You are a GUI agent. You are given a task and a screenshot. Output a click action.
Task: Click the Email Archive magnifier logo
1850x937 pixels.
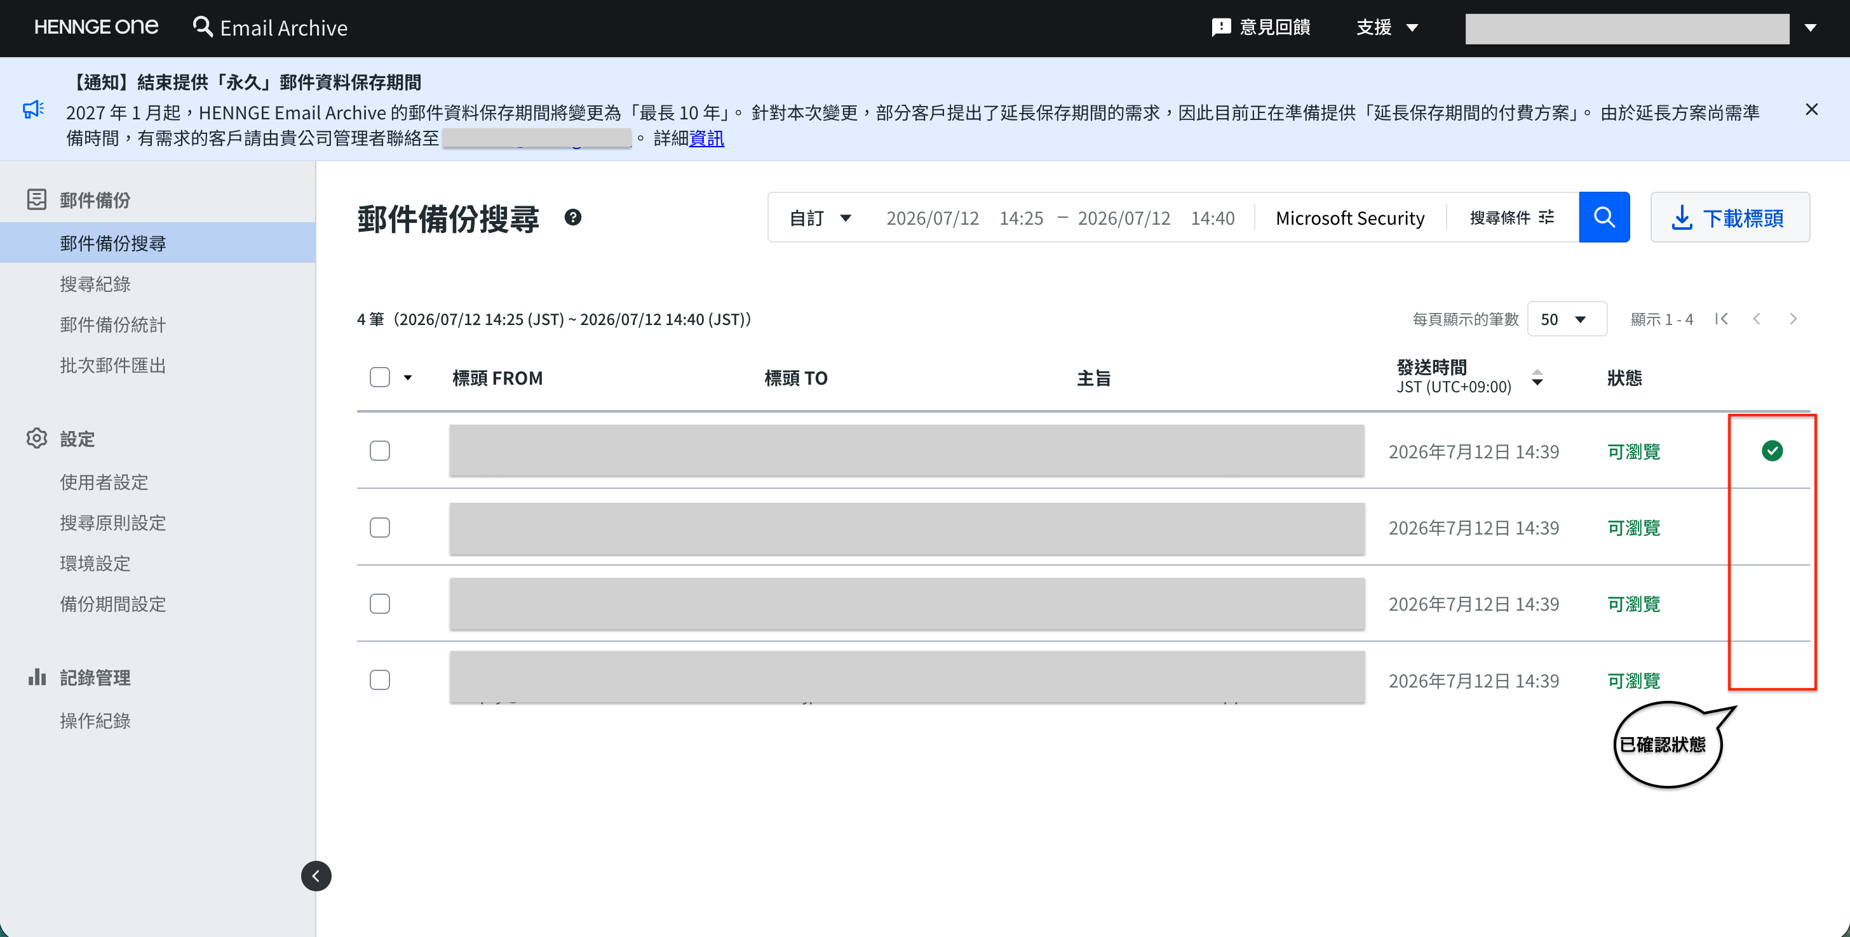[x=203, y=27]
